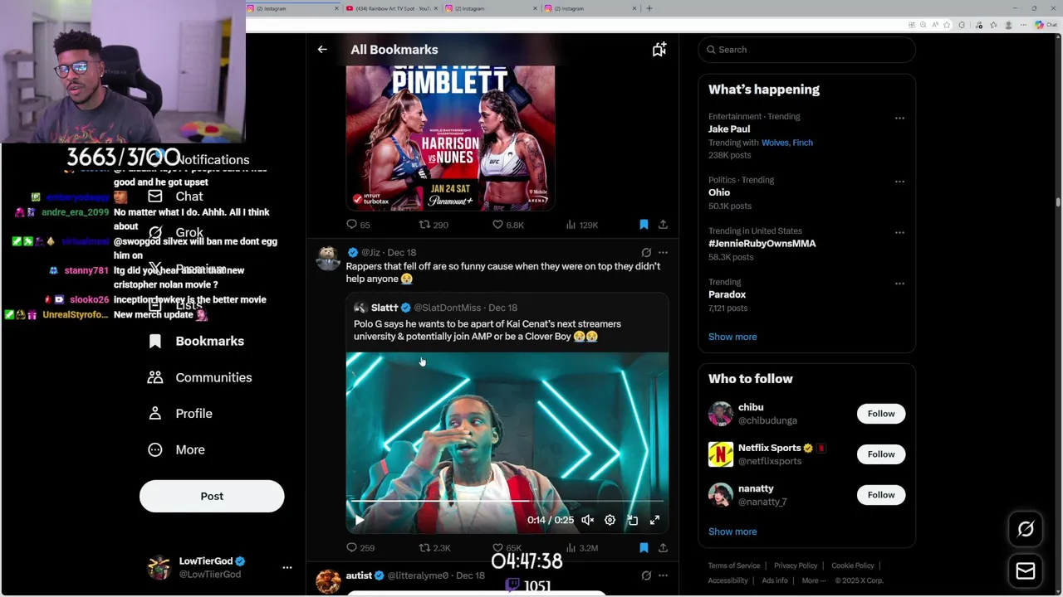Open the Wolves related trend link

click(775, 143)
